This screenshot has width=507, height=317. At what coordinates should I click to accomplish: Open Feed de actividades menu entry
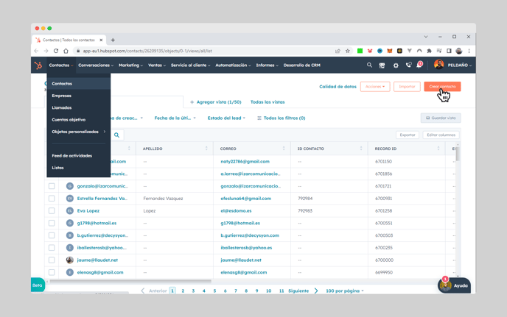pyautogui.click(x=71, y=156)
